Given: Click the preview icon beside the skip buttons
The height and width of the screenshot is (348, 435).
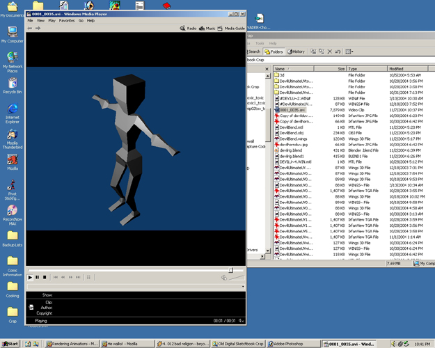Looking at the screenshot, I should pos(88,277).
